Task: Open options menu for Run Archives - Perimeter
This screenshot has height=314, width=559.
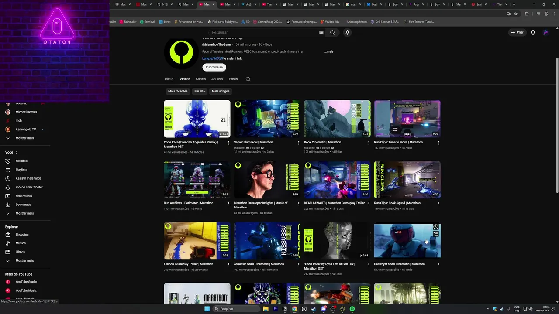Action: click(x=228, y=204)
